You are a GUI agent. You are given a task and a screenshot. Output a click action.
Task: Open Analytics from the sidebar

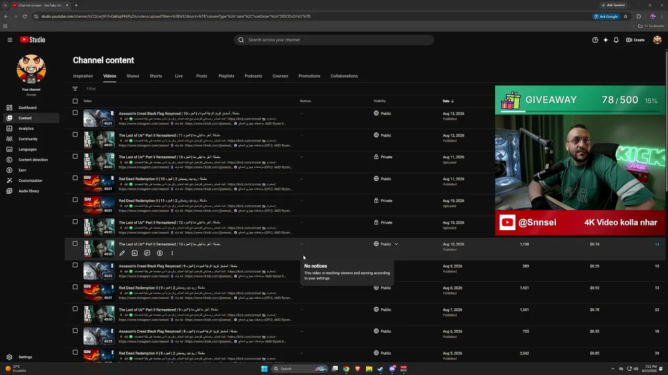point(26,129)
